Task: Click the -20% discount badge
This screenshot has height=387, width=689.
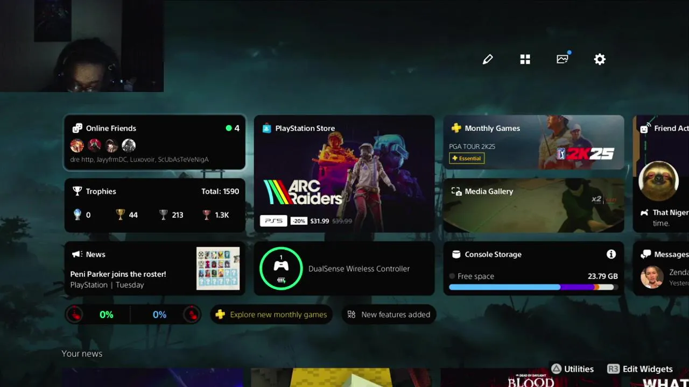Action: coord(298,221)
